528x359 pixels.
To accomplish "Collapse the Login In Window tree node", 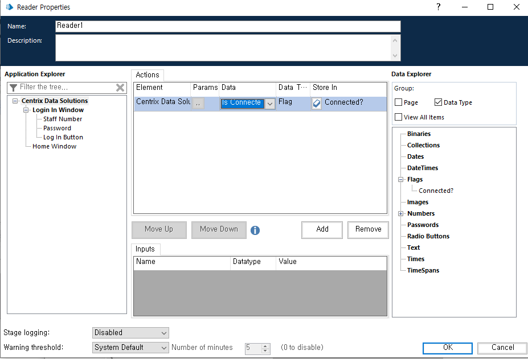I will 26,110.
